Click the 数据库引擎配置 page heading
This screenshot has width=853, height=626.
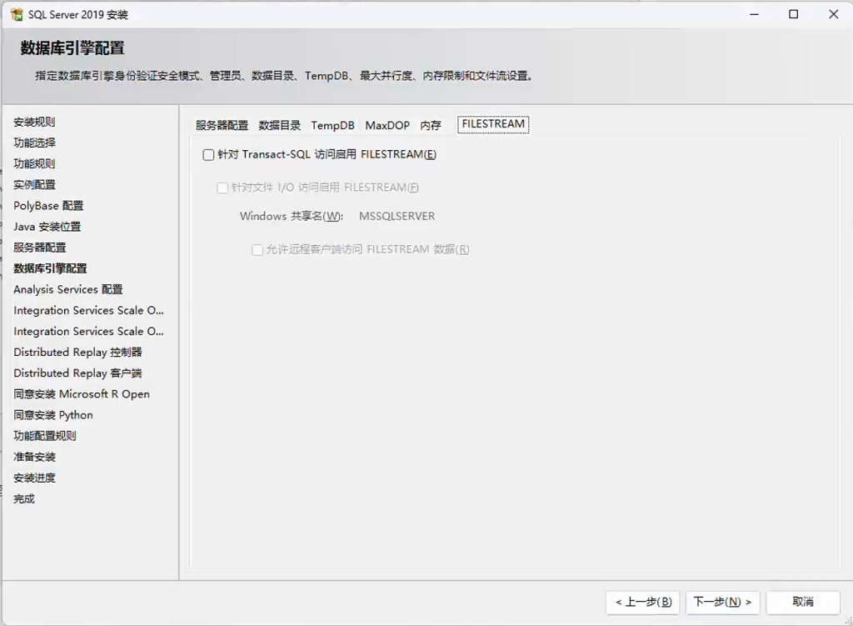72,48
